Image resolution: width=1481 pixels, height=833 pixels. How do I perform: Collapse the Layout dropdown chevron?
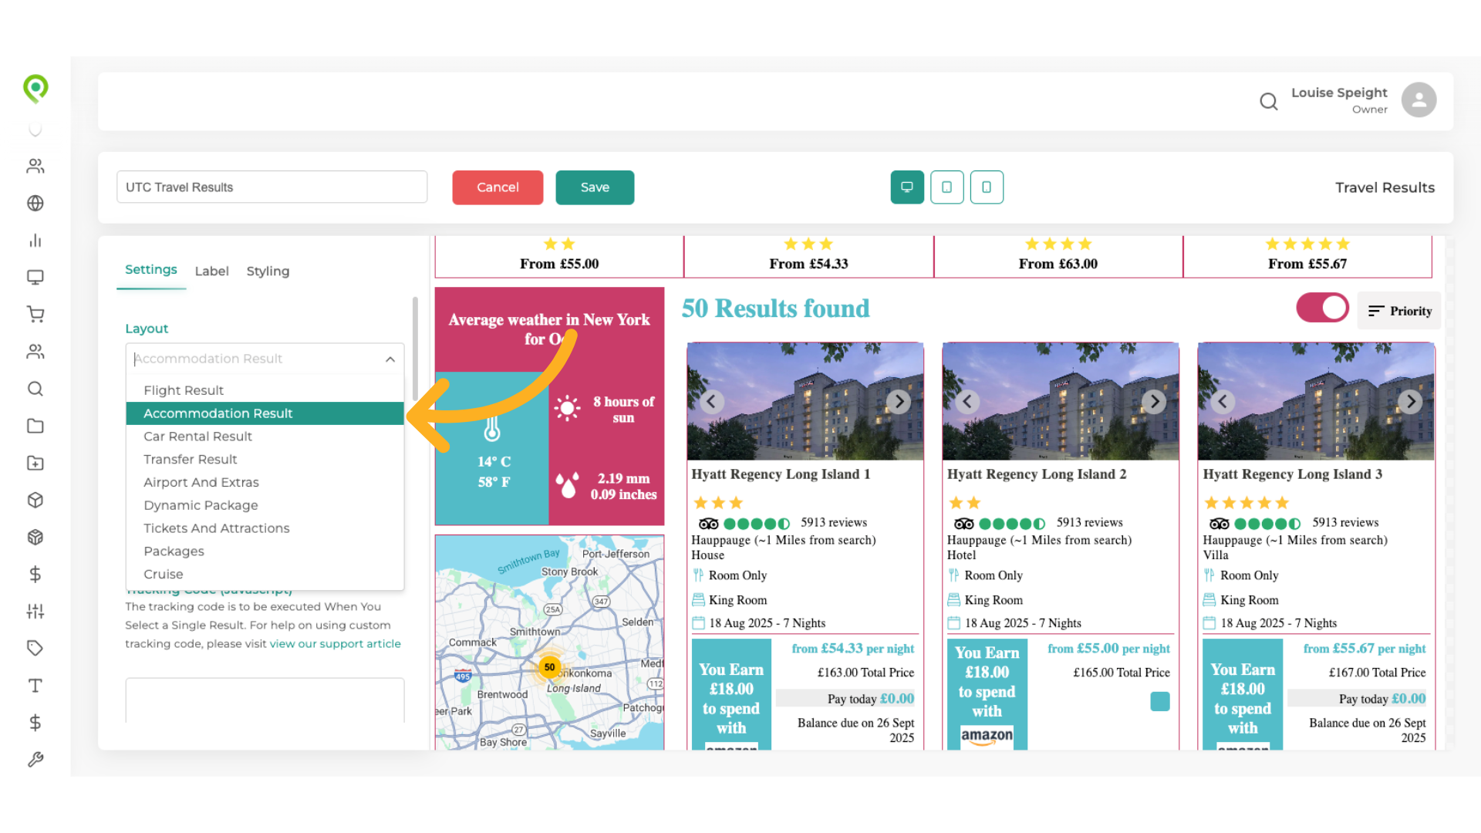click(390, 359)
